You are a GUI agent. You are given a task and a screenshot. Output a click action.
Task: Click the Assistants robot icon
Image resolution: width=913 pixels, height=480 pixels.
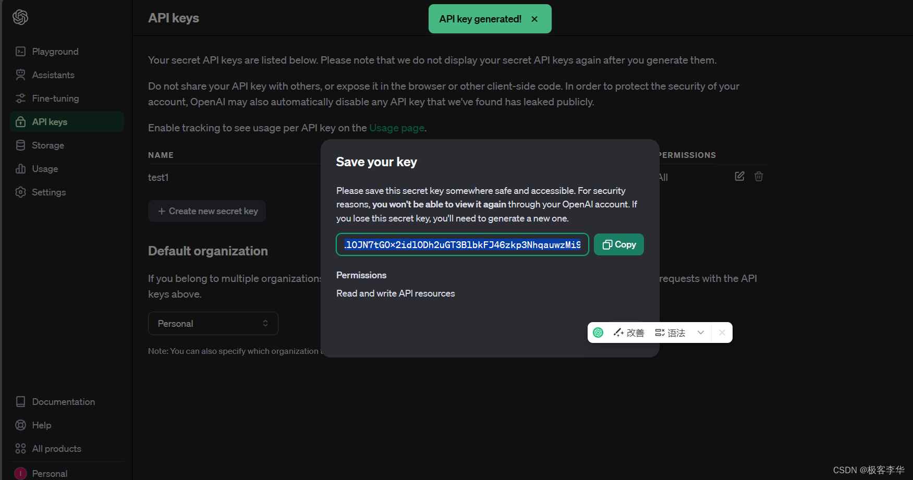(x=21, y=75)
